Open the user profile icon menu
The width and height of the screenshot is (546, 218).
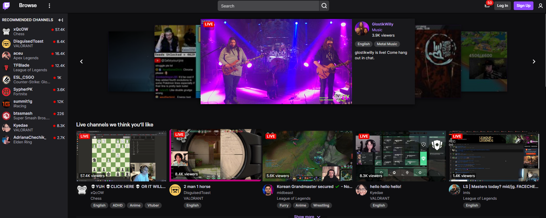click(540, 6)
